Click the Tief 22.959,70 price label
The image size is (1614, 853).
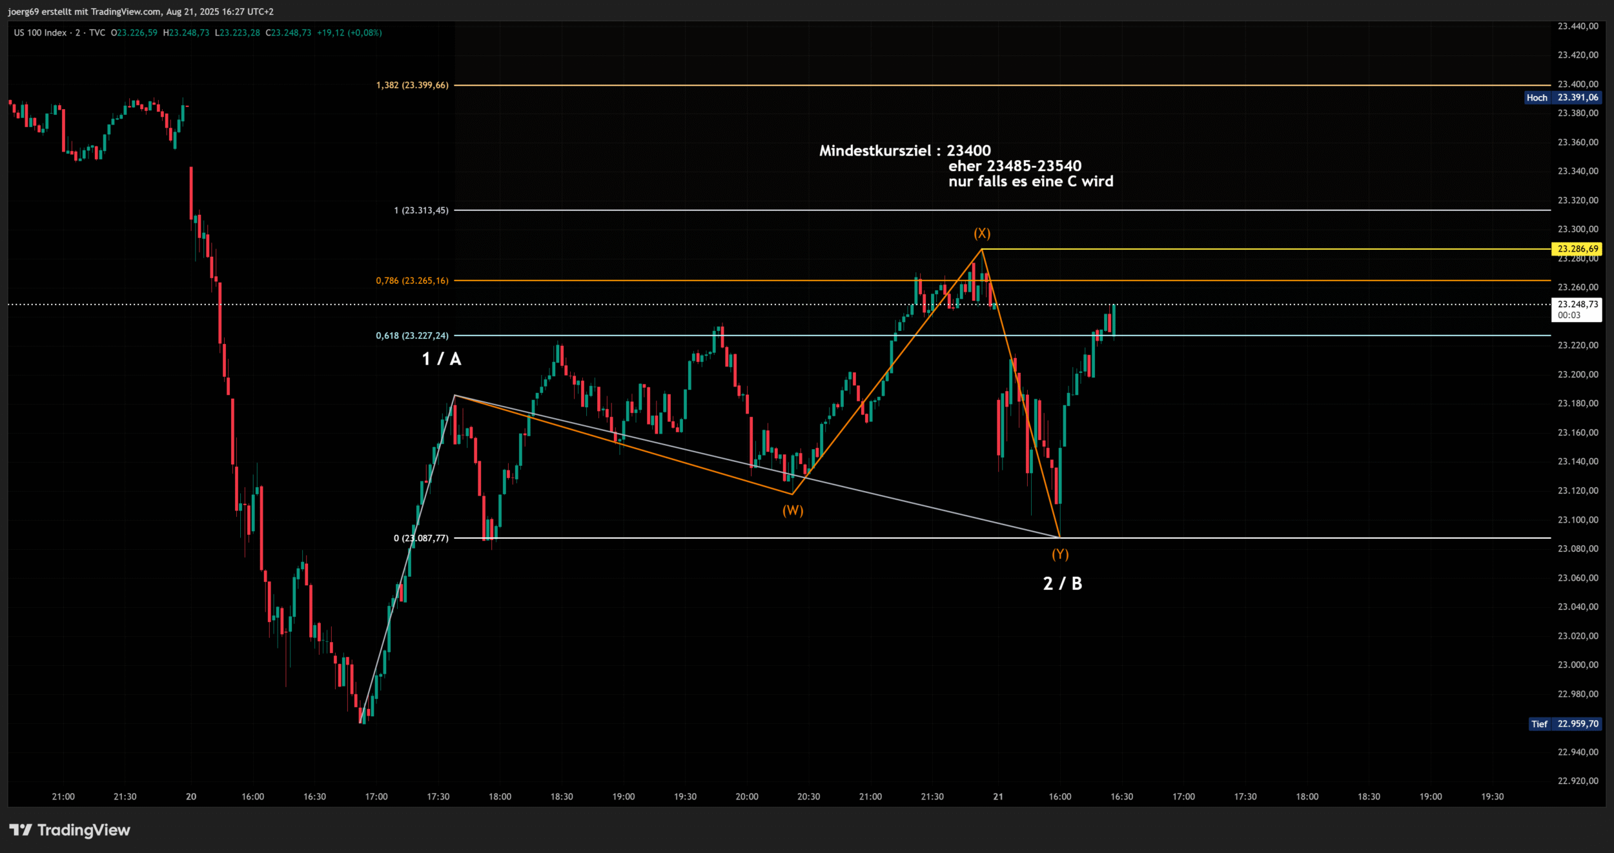point(1565,724)
